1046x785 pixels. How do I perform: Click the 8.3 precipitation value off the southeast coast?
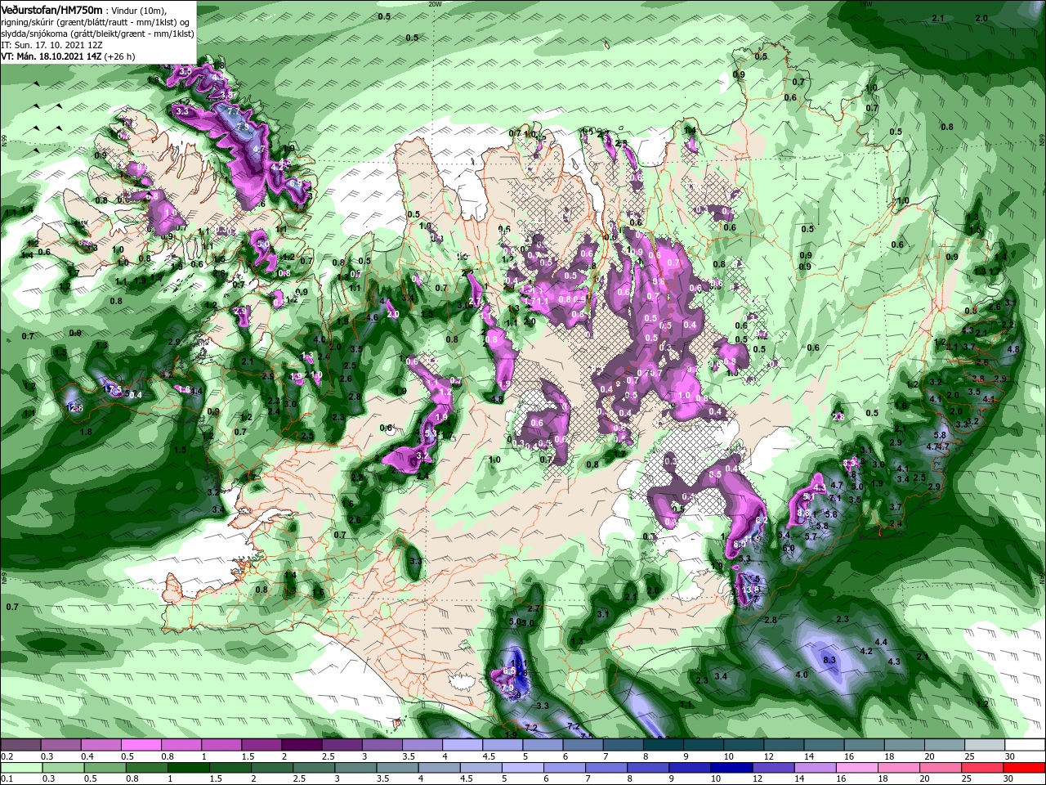click(829, 660)
